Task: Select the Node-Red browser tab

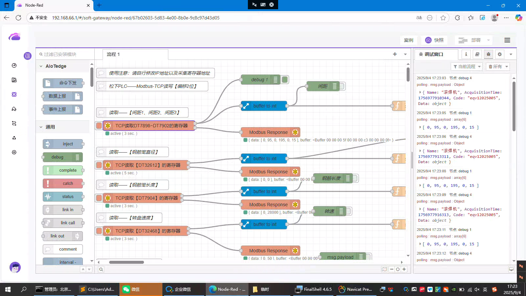Action: pos(54,5)
